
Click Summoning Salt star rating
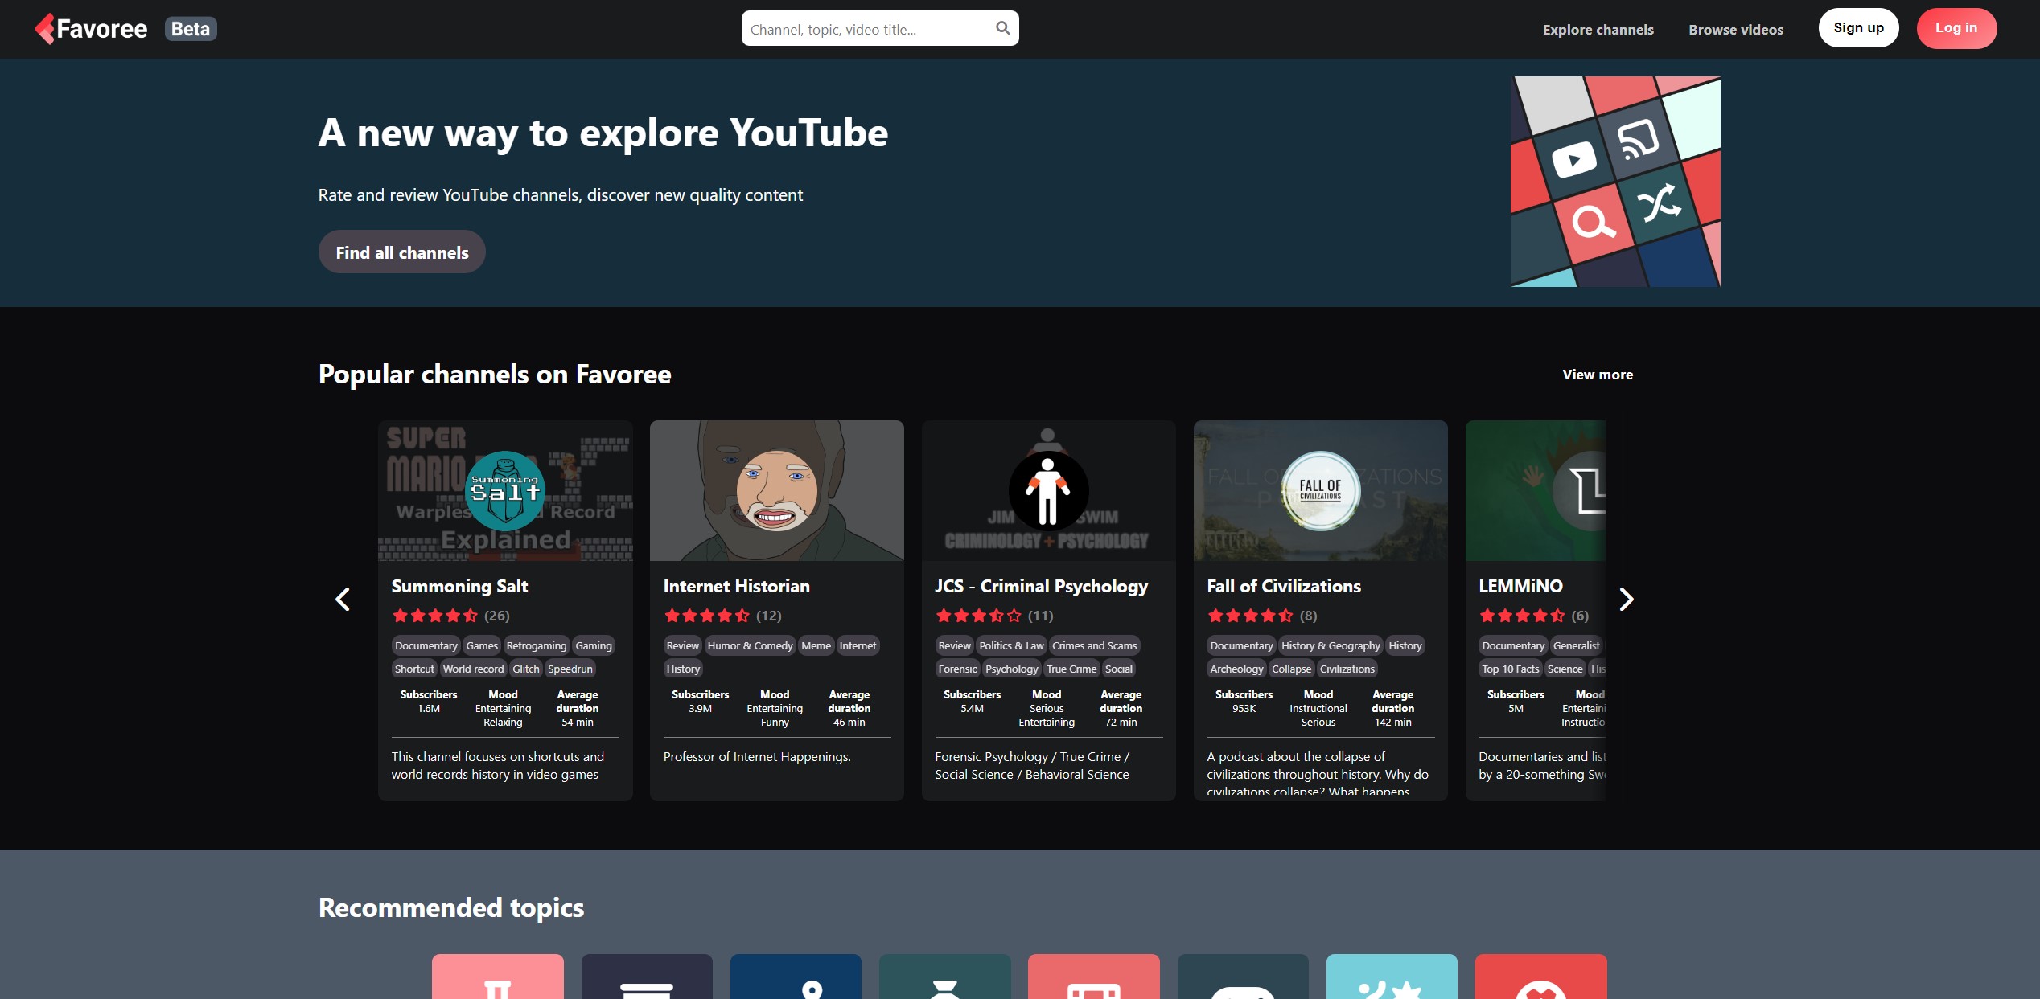tap(434, 616)
